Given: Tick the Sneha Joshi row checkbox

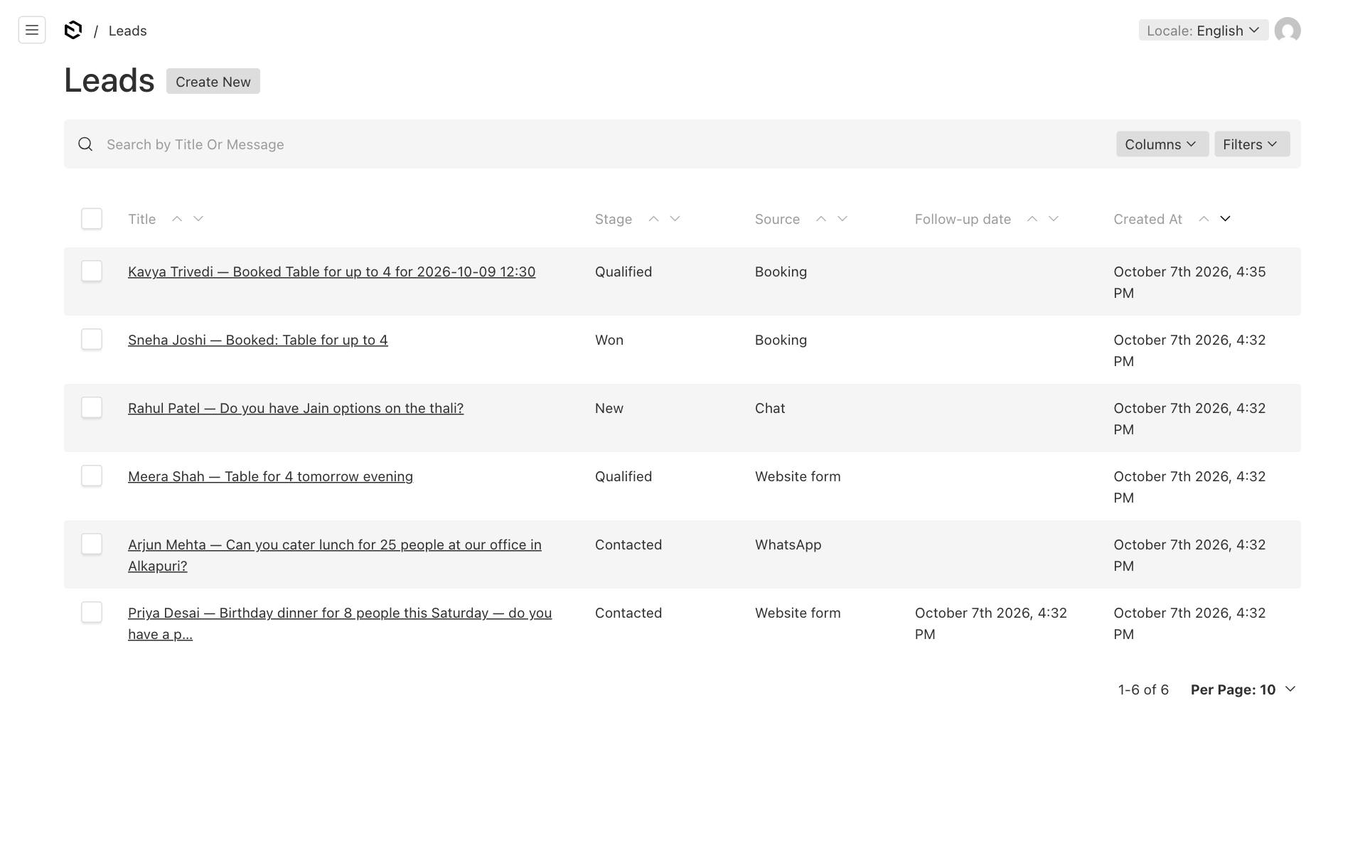Looking at the screenshot, I should [x=92, y=339].
